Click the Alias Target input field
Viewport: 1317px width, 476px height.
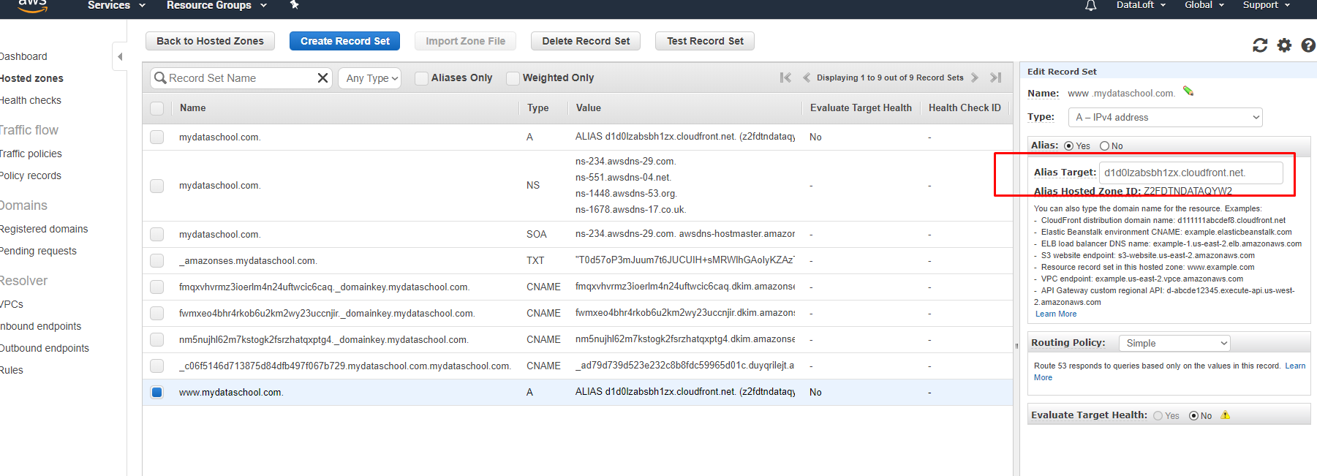1191,173
